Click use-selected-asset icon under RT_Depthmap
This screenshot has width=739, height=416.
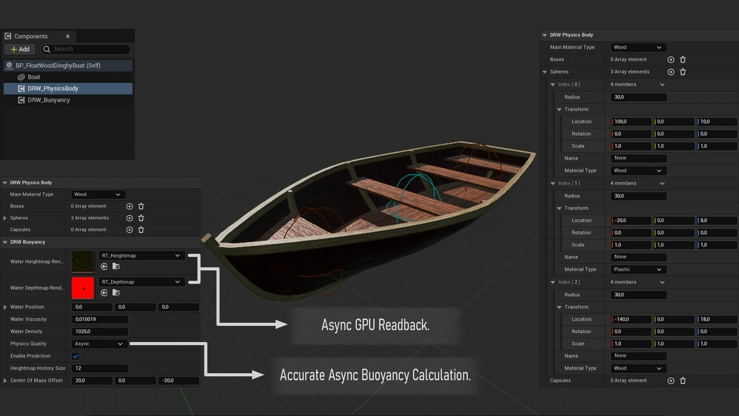[104, 293]
